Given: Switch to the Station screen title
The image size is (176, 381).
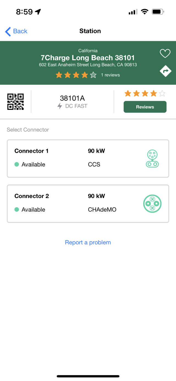Looking at the screenshot, I should (x=90, y=31).
